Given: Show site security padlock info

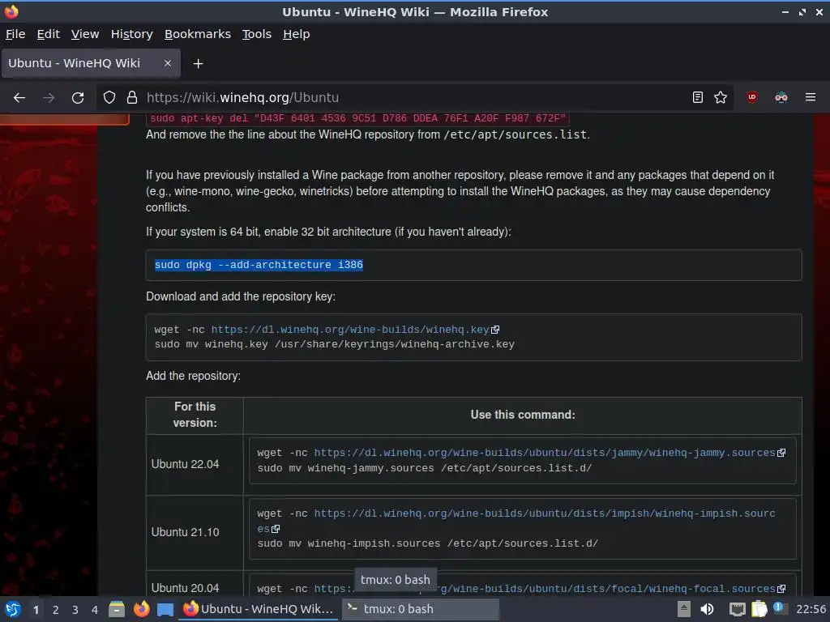Looking at the screenshot, I should click(x=132, y=97).
